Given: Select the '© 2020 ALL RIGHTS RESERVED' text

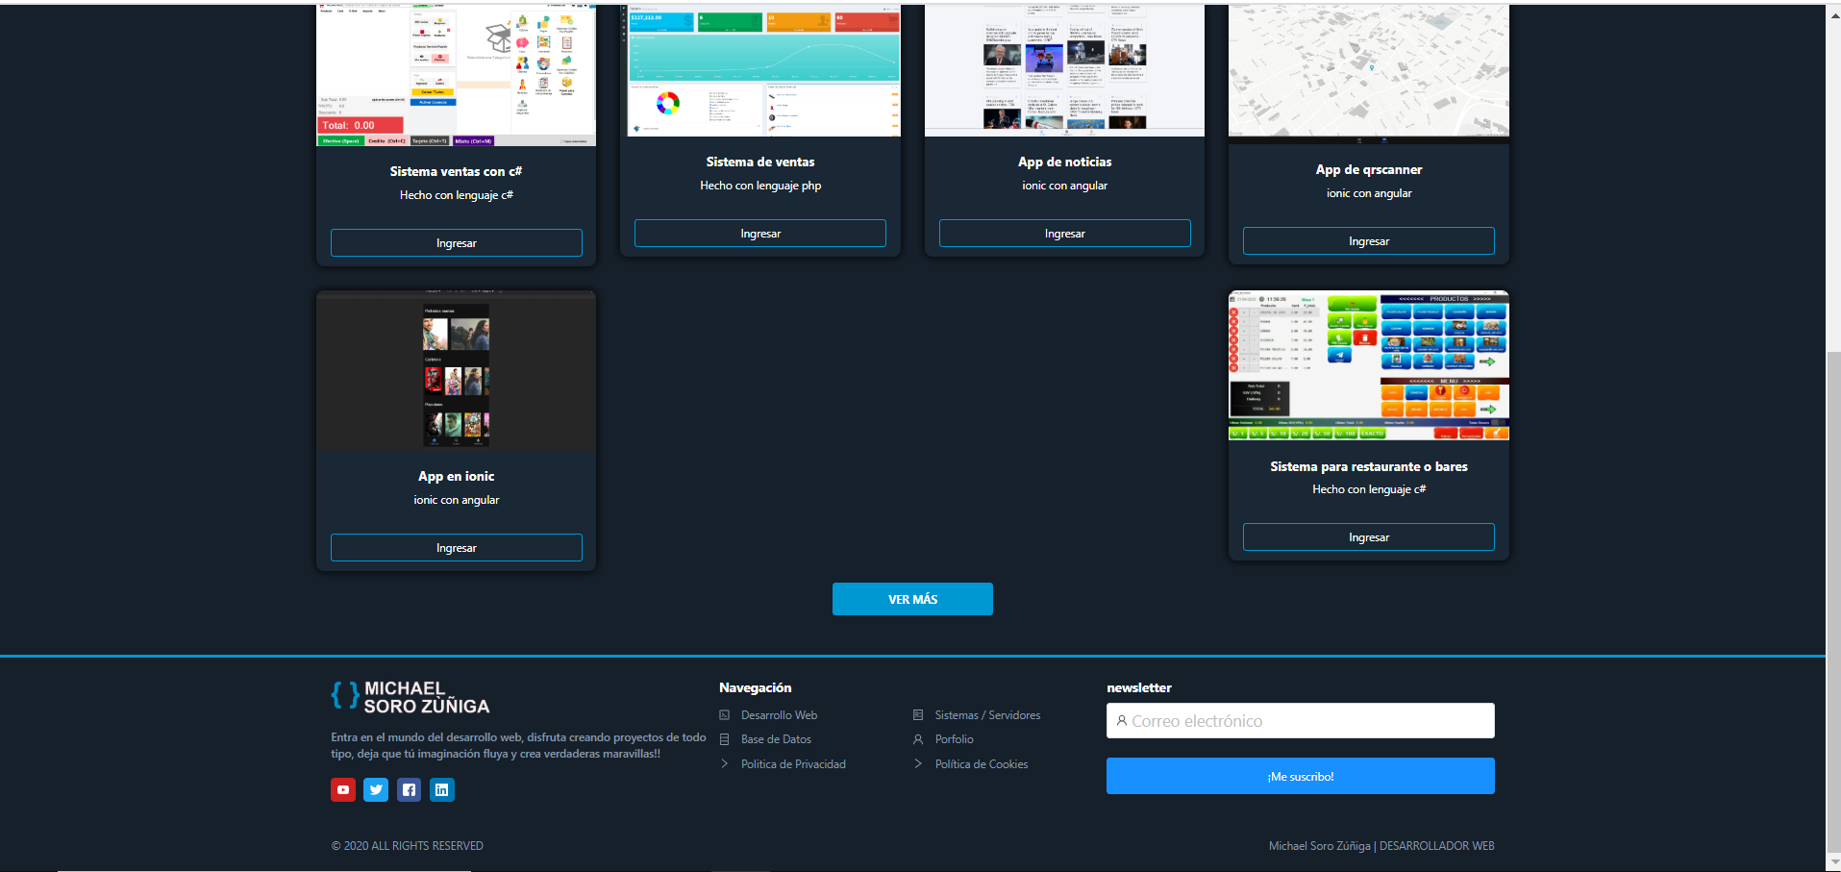Looking at the screenshot, I should click(408, 846).
